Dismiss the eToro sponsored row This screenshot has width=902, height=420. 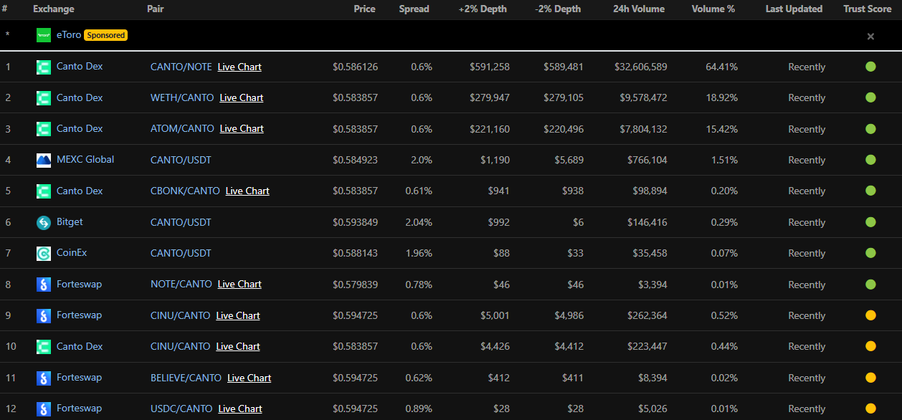point(870,36)
